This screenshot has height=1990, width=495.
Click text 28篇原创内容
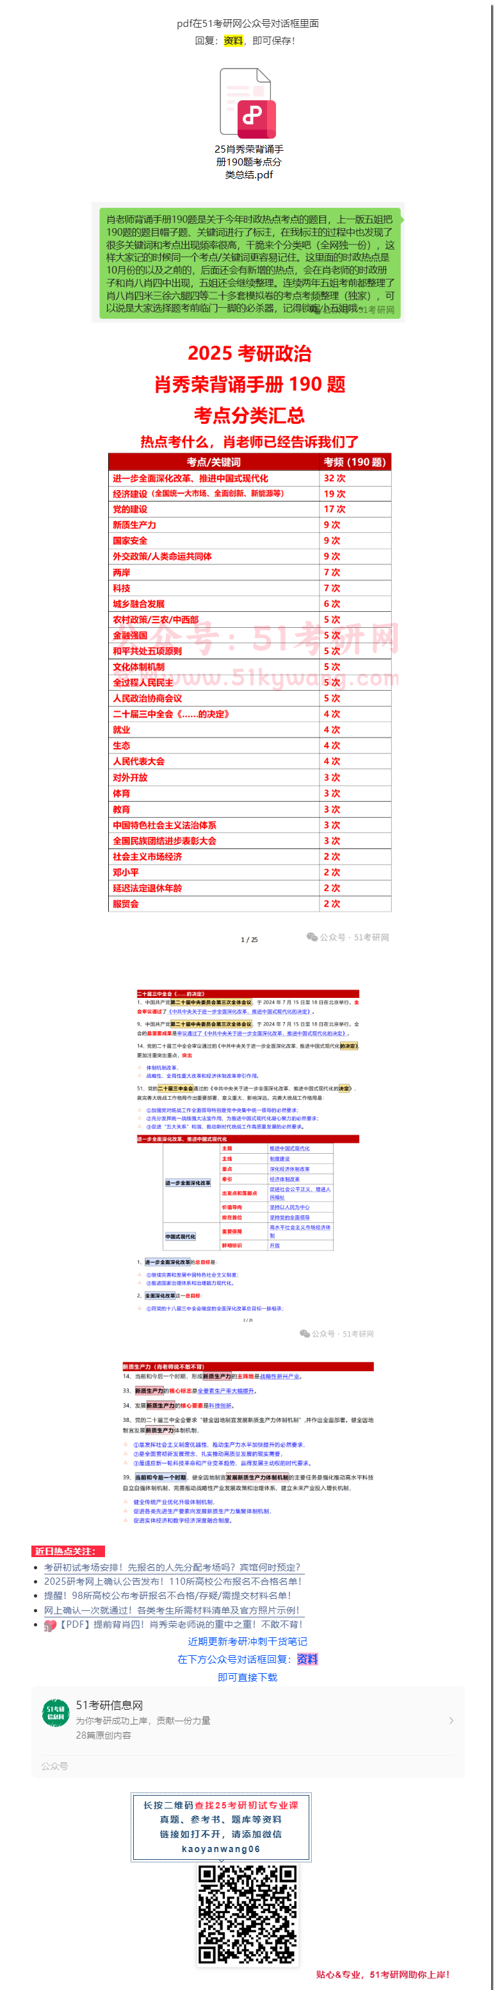click(x=103, y=1734)
